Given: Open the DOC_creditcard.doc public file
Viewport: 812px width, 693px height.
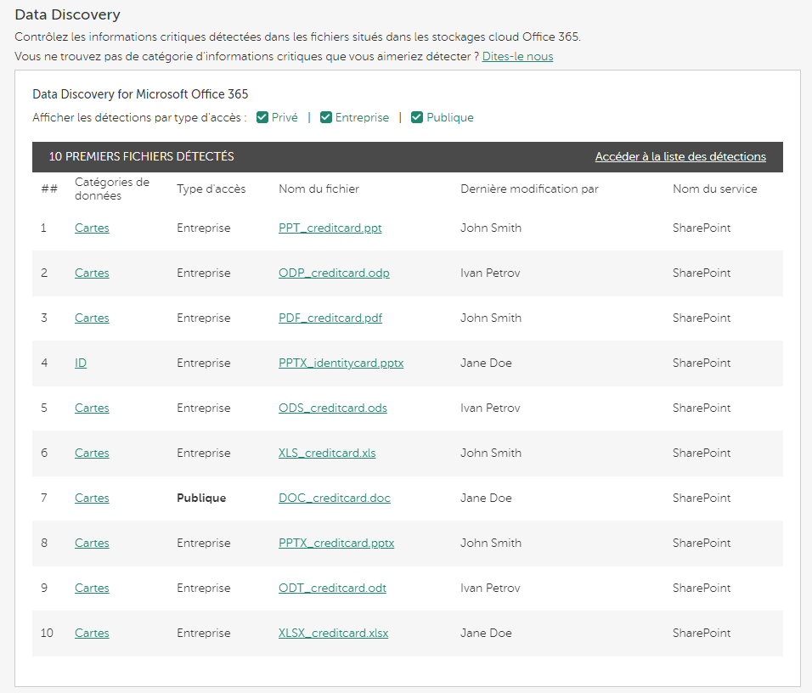Looking at the screenshot, I should point(335,499).
